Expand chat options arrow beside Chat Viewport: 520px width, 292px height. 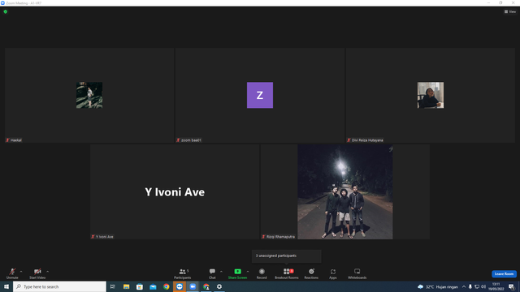pos(221,272)
